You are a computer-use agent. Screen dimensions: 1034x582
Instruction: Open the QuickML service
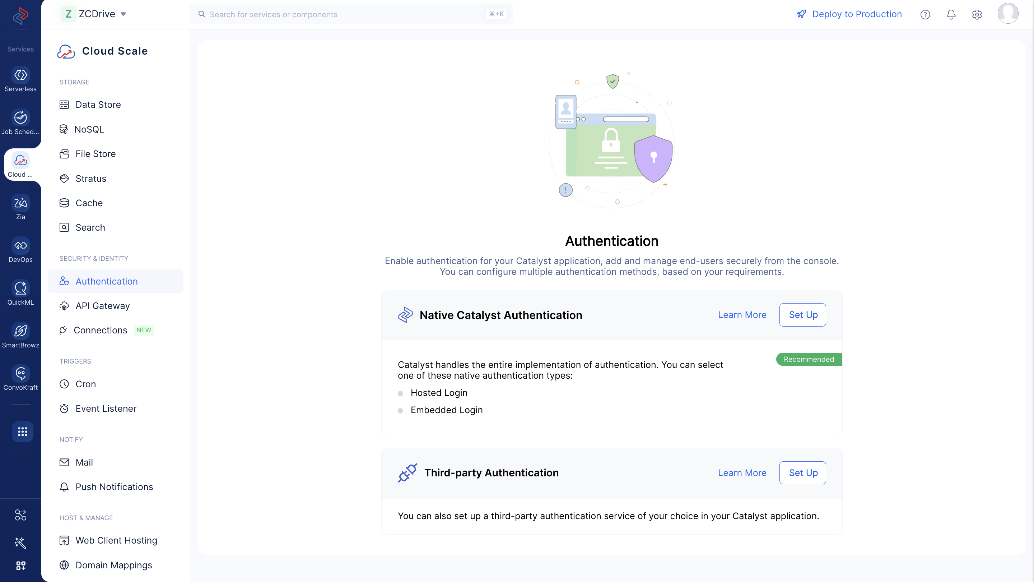(20, 293)
